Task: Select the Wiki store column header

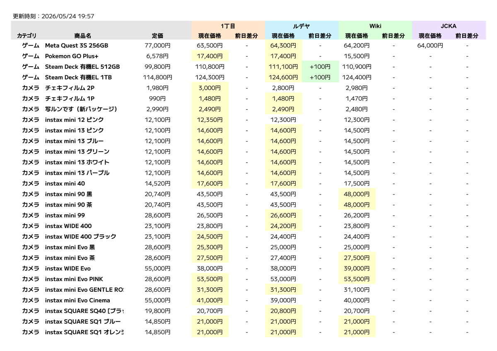Action: point(375,26)
